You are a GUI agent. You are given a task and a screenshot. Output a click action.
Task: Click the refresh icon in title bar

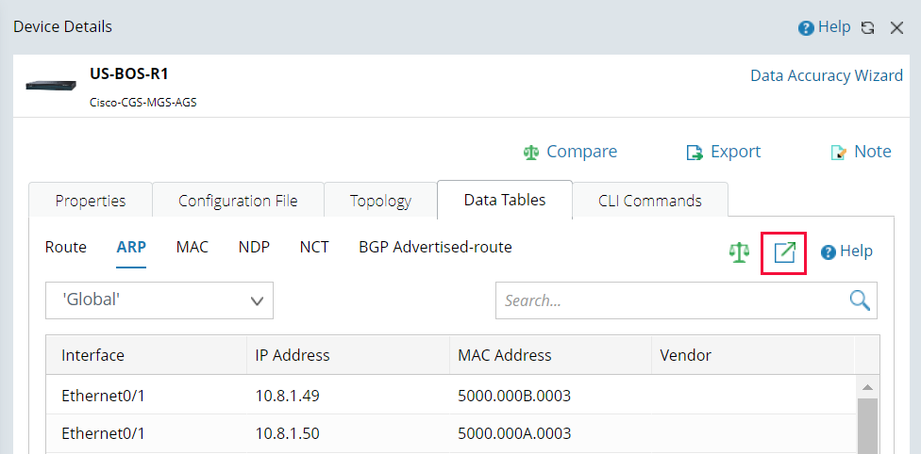868,28
